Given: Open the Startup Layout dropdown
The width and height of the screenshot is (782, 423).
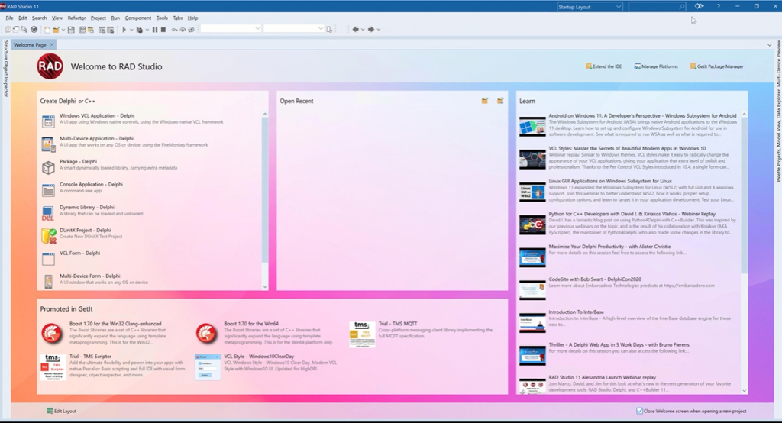Looking at the screenshot, I should click(590, 7).
